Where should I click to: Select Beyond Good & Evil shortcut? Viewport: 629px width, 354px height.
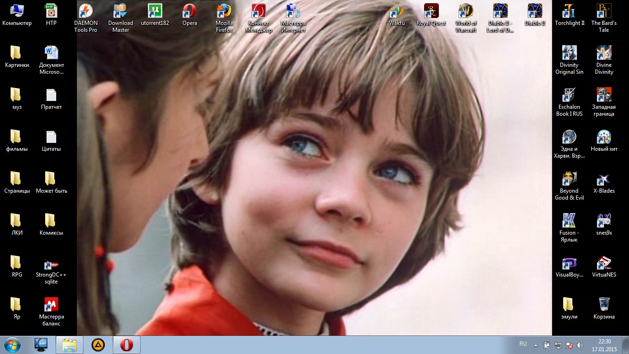point(570,186)
